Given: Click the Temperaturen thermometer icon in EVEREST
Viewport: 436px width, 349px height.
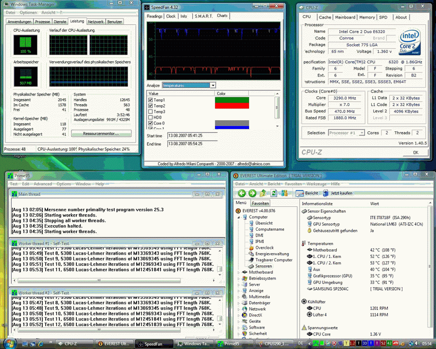Looking at the screenshot, I should [304, 243].
